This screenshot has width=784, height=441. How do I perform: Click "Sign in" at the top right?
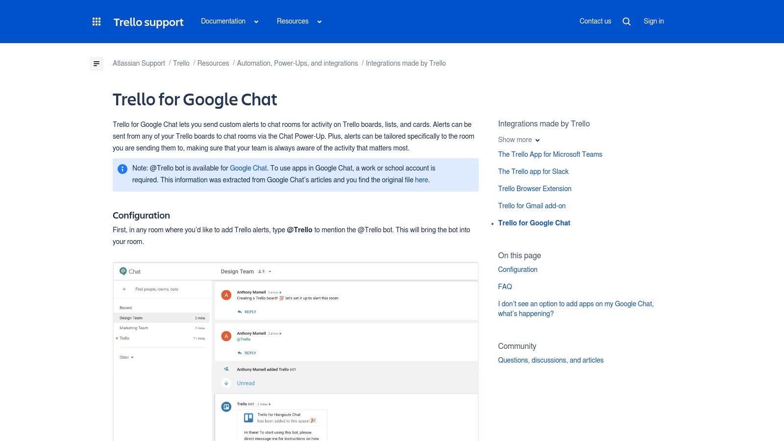pyautogui.click(x=654, y=21)
